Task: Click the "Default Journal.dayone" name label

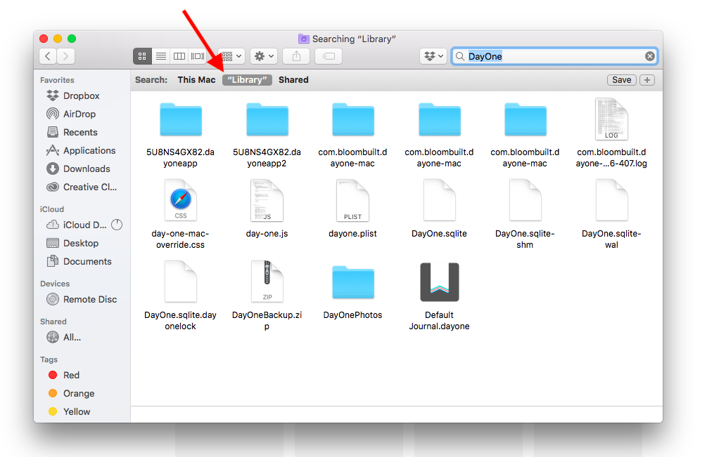Action: 439,320
